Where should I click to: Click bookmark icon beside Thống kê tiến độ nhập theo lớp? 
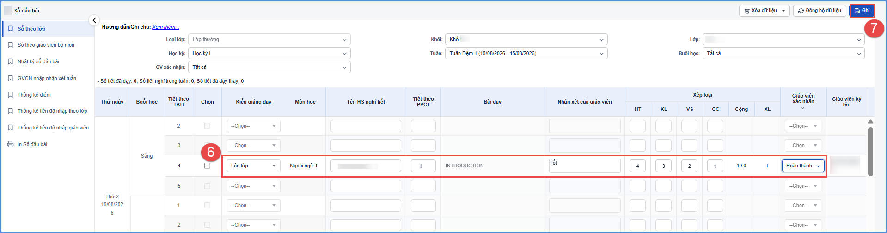[x=10, y=111]
